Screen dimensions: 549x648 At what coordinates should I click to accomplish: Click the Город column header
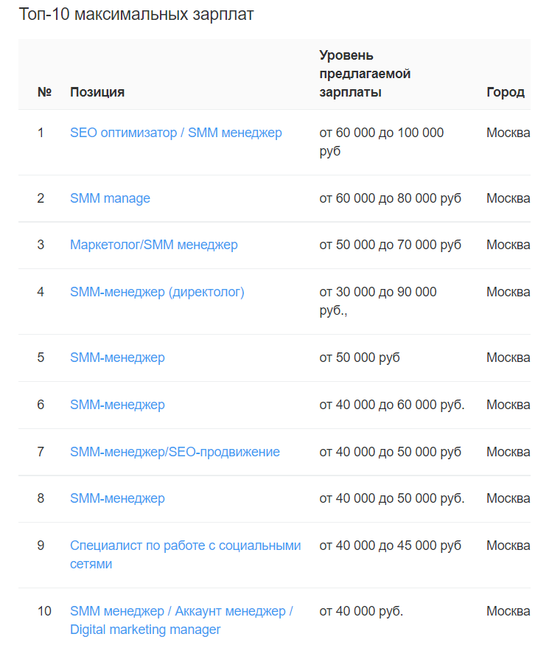click(x=506, y=92)
